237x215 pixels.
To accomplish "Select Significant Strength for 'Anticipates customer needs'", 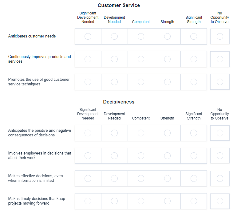I will pyautogui.click(x=194, y=37).
